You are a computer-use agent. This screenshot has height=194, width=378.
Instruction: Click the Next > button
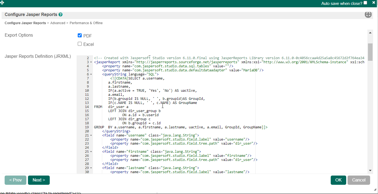click(39, 180)
